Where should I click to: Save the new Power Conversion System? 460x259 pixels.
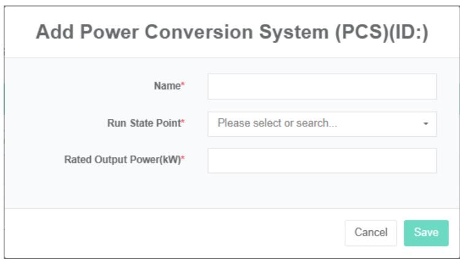tap(426, 233)
